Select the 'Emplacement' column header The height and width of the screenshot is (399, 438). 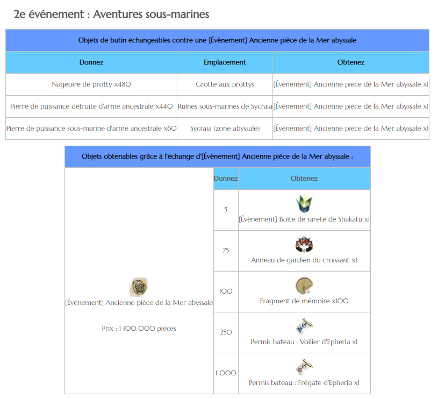(x=225, y=62)
